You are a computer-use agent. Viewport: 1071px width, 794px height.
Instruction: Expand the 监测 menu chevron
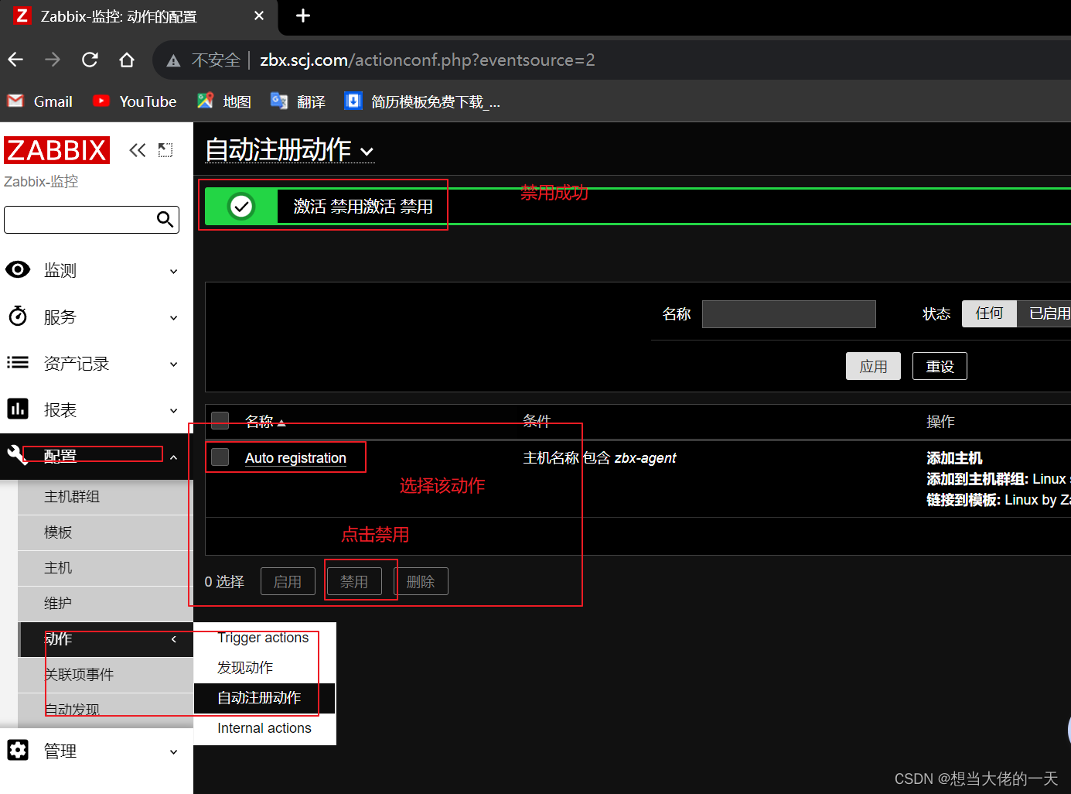pos(174,272)
